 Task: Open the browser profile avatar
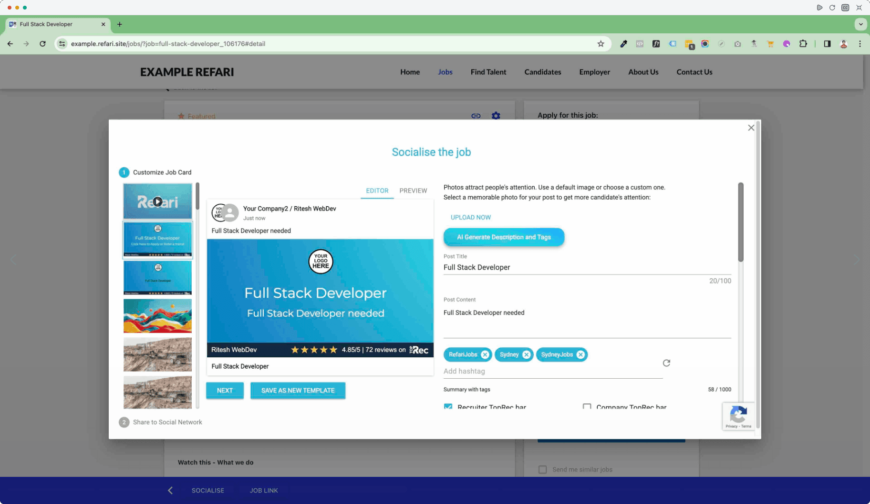coord(843,44)
